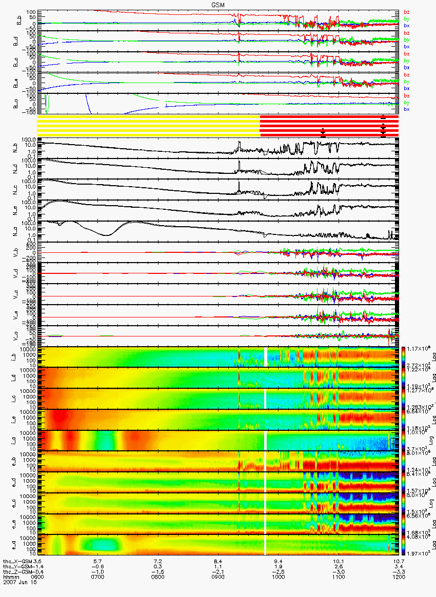Click the 2.72×10² color scale value

(418, 366)
